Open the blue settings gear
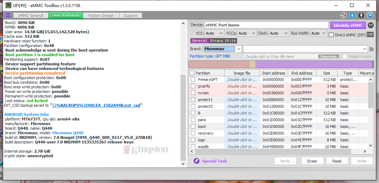Viewport: 379px width, 183px height. (x=370, y=15)
